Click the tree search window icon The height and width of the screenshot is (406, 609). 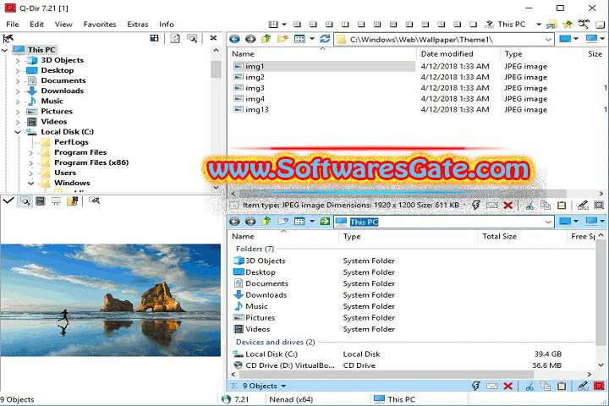(192, 38)
